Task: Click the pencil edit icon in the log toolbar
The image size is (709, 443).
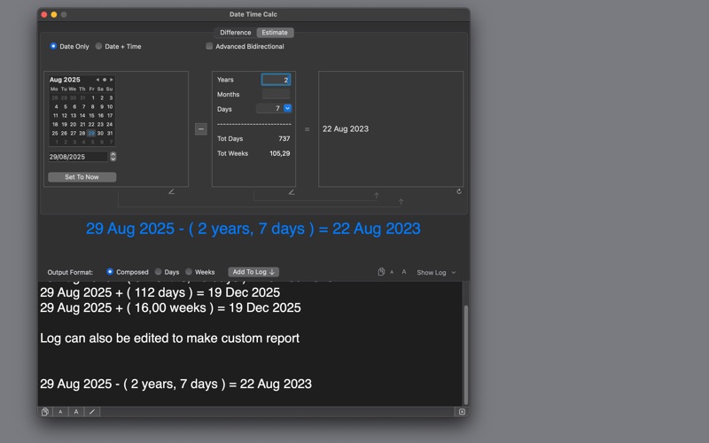Action: point(92,412)
